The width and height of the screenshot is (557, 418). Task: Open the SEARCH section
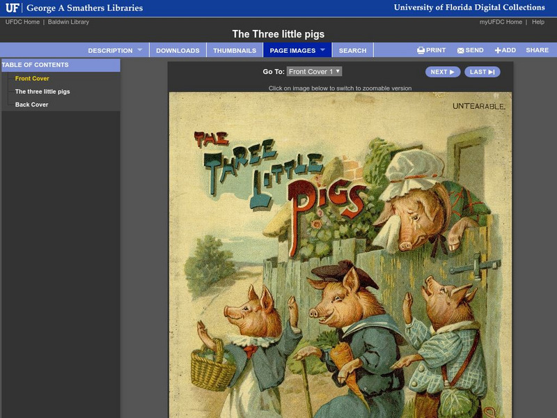[352, 49]
